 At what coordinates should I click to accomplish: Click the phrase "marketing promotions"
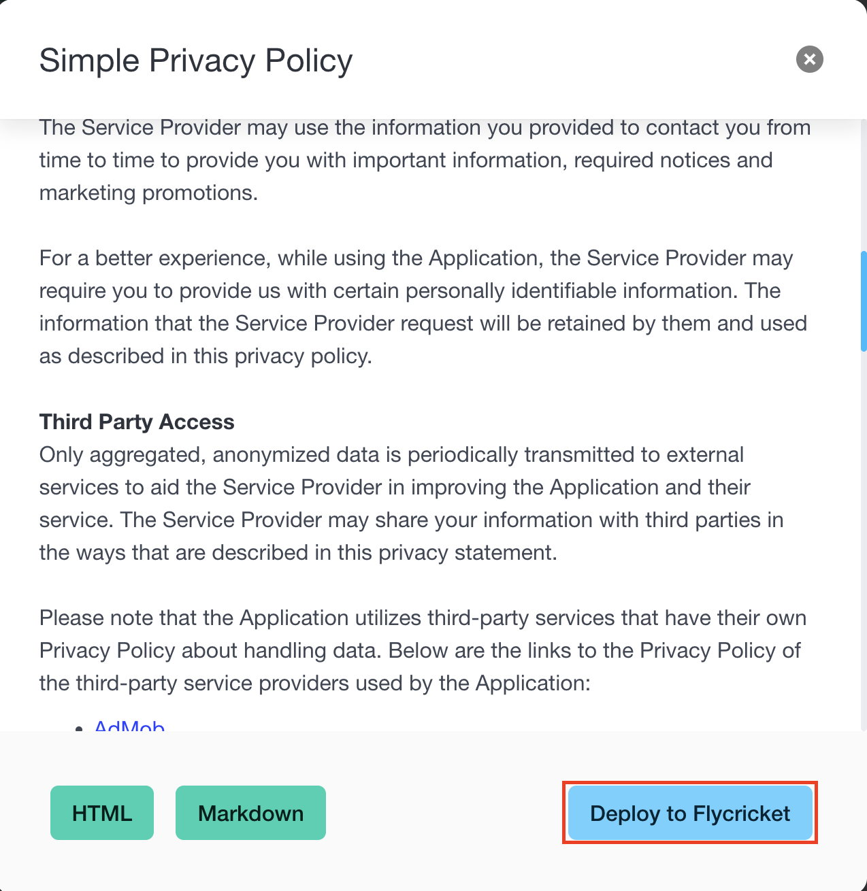tap(148, 193)
